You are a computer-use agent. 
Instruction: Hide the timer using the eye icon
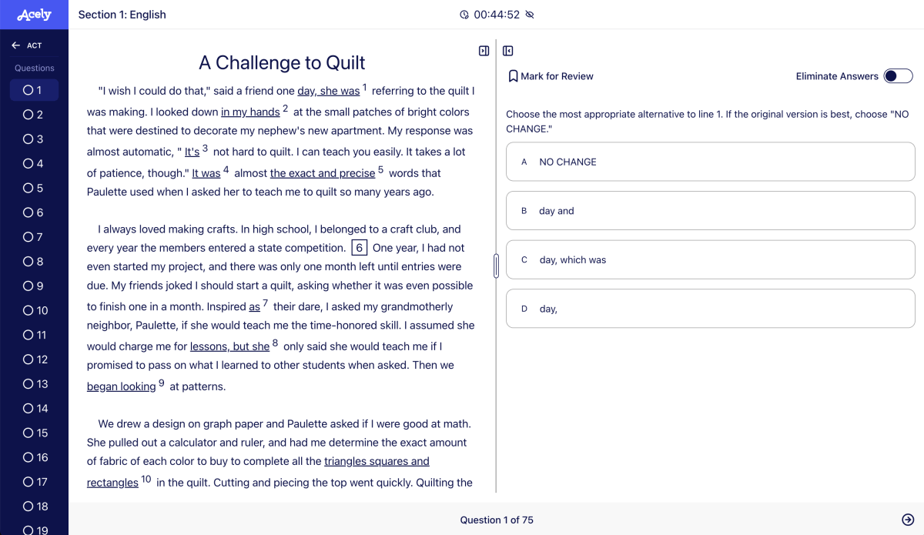530,15
